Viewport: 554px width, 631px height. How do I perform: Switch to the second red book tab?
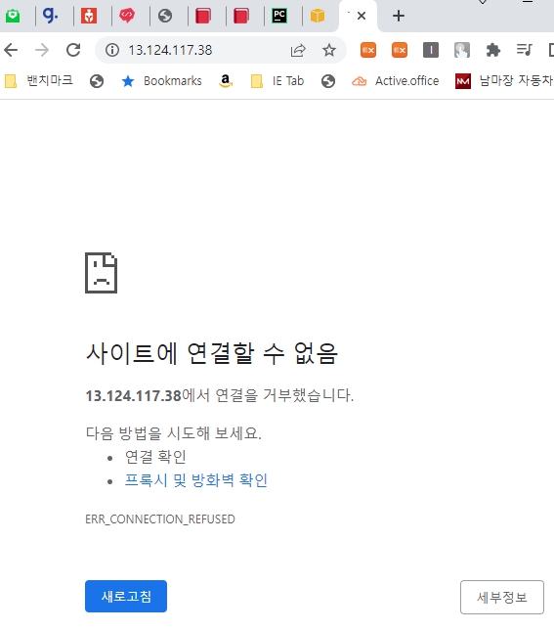pos(241,16)
